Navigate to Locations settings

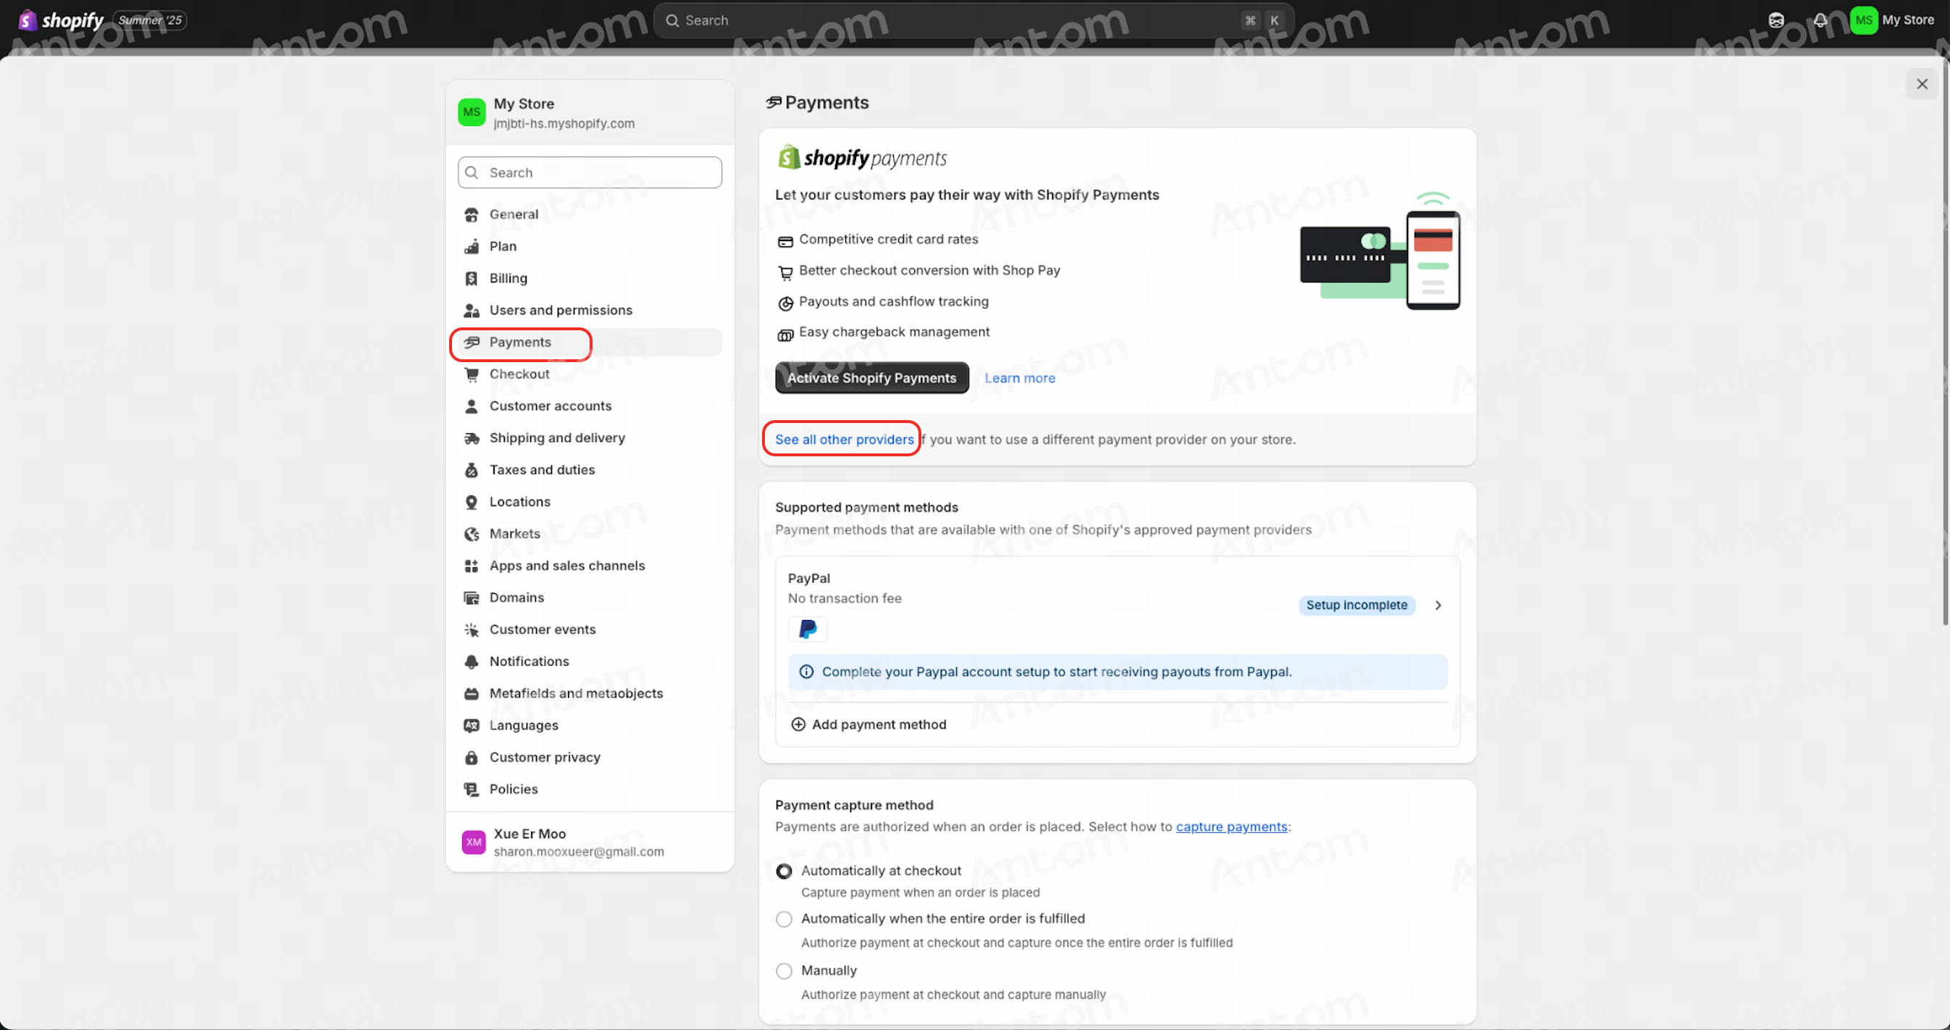pos(590,502)
